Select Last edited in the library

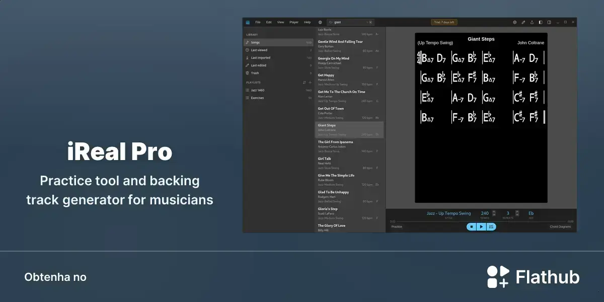pyautogui.click(x=278, y=65)
